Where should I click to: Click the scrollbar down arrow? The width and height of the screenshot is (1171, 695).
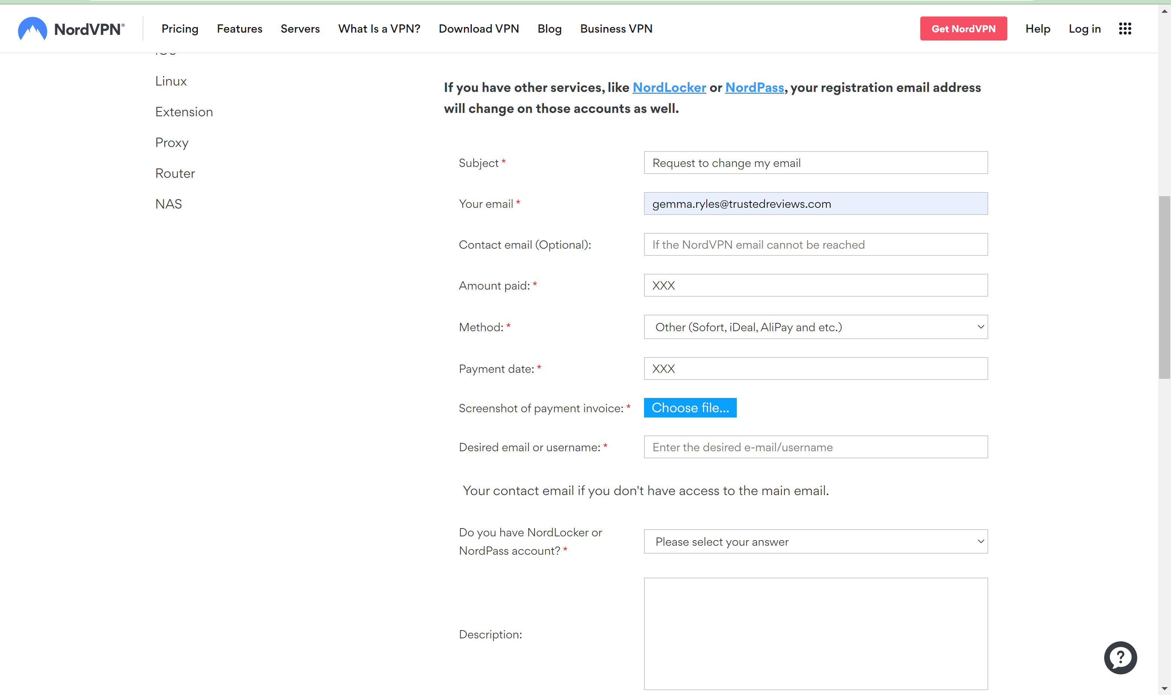tap(1165, 689)
